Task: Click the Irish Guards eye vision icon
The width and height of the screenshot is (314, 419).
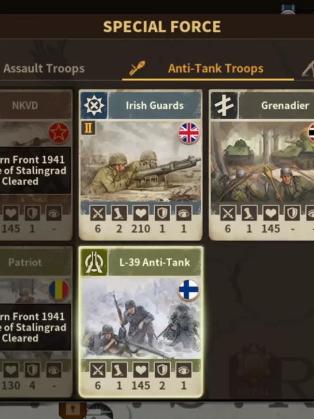Action: [x=183, y=213]
